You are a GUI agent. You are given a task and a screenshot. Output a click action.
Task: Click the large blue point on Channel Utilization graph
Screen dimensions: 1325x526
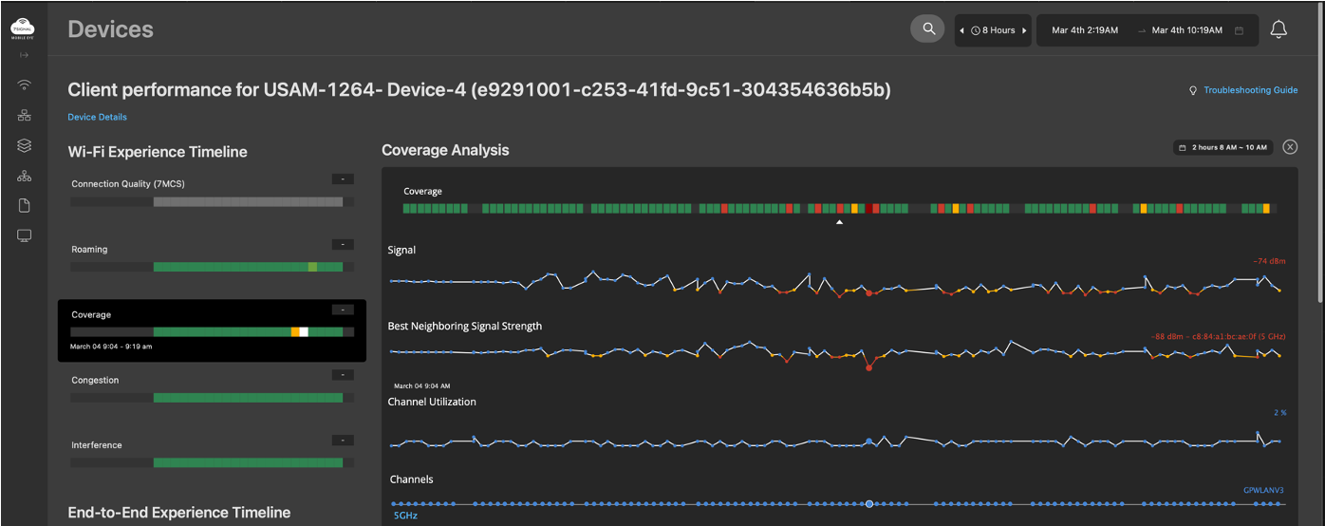click(868, 441)
